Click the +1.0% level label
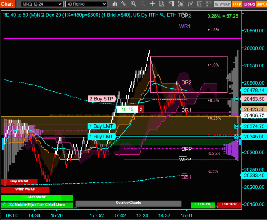Viewport: 267px width, 220px height. click(213, 65)
